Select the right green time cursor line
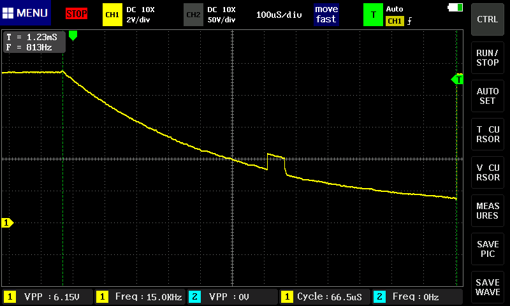The width and height of the screenshot is (510, 306). pyautogui.click(x=456, y=158)
